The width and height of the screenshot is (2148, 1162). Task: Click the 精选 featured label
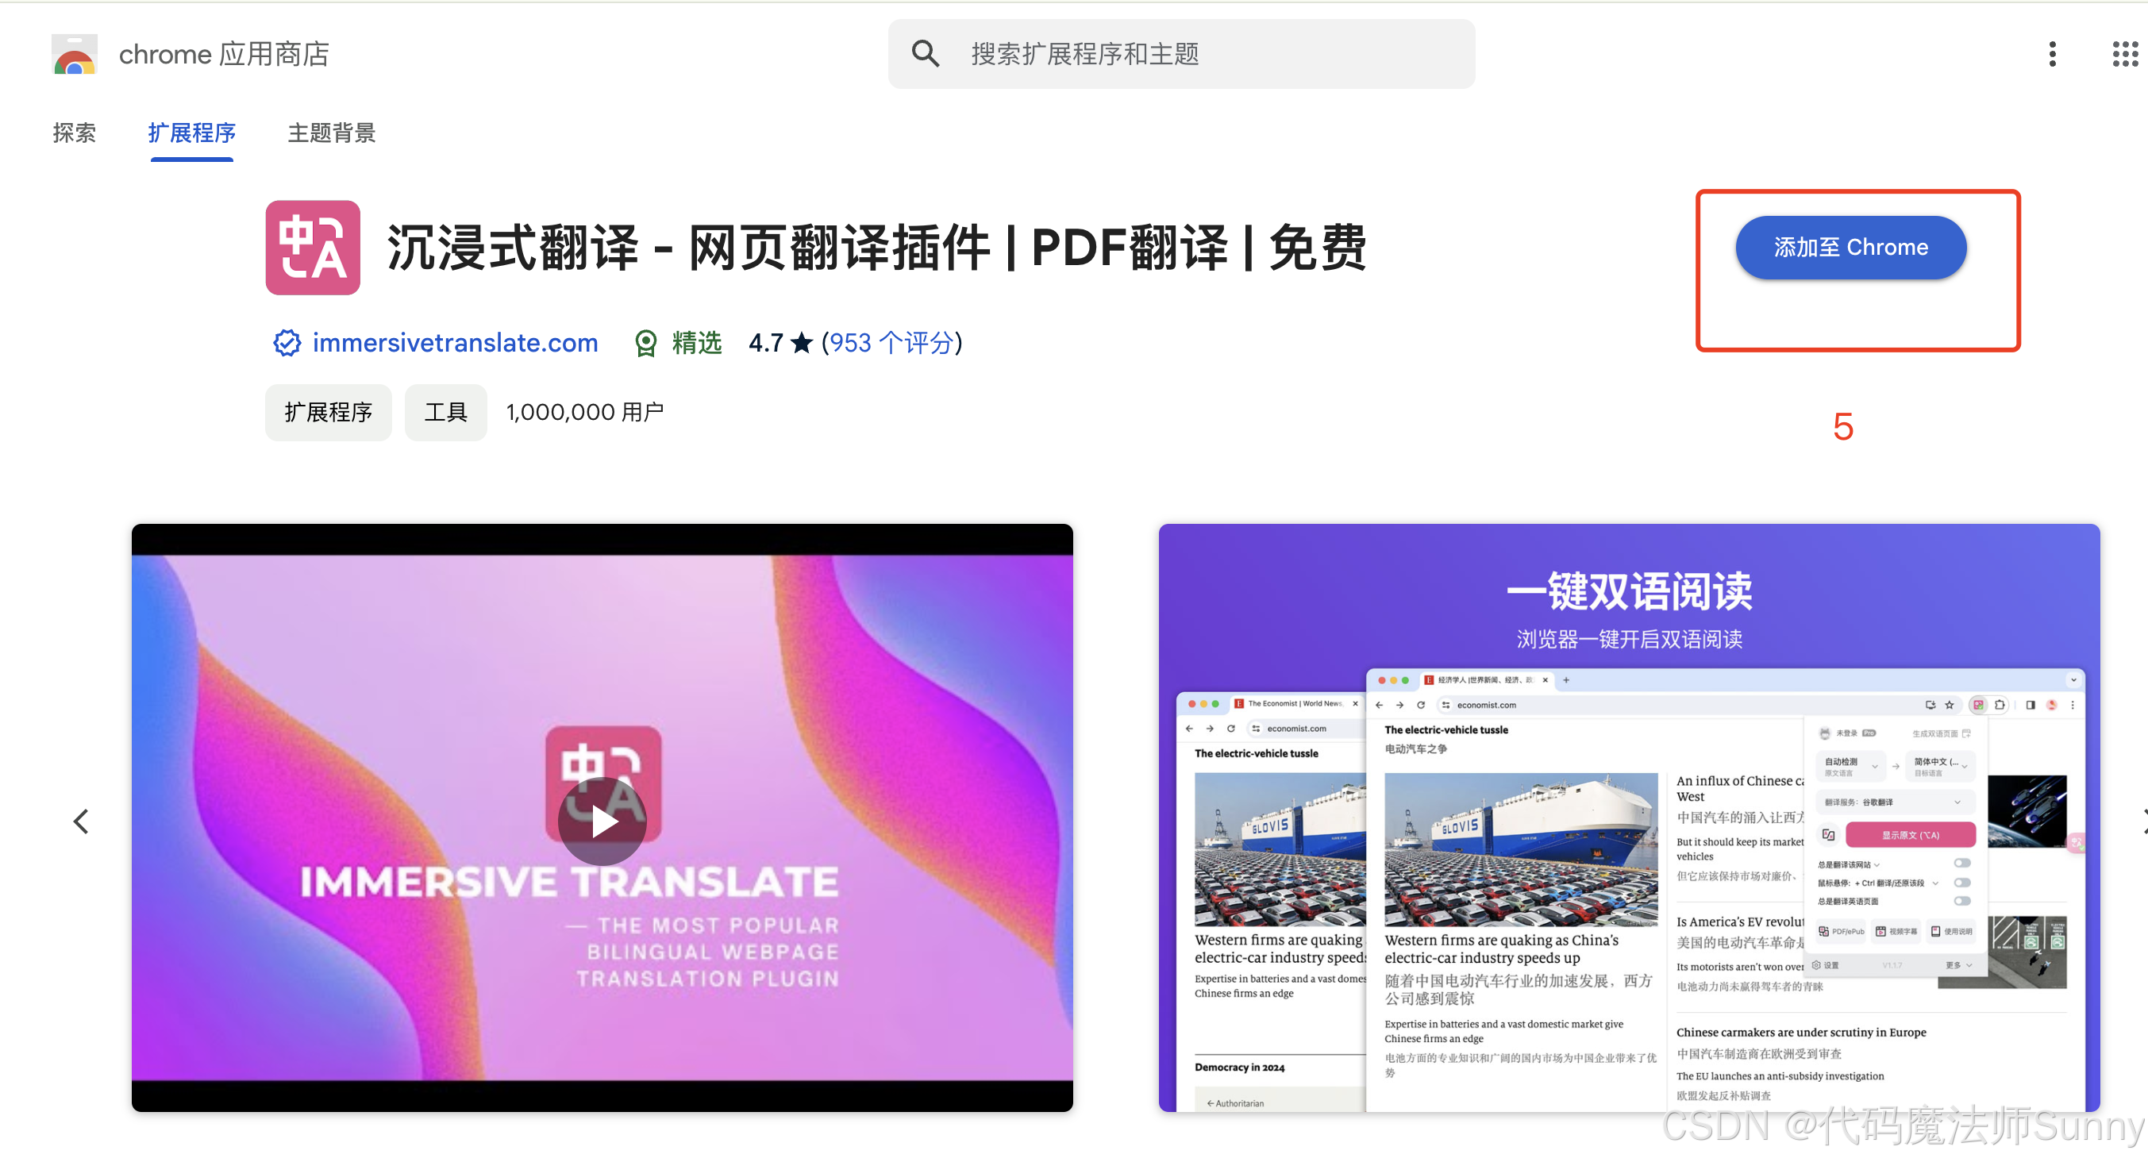pyautogui.click(x=697, y=343)
